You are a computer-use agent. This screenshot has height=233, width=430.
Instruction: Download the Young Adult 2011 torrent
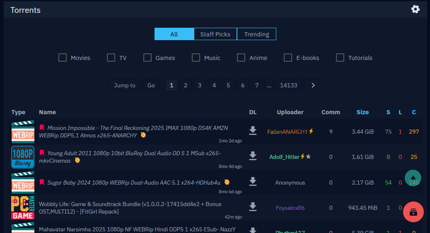click(253, 156)
